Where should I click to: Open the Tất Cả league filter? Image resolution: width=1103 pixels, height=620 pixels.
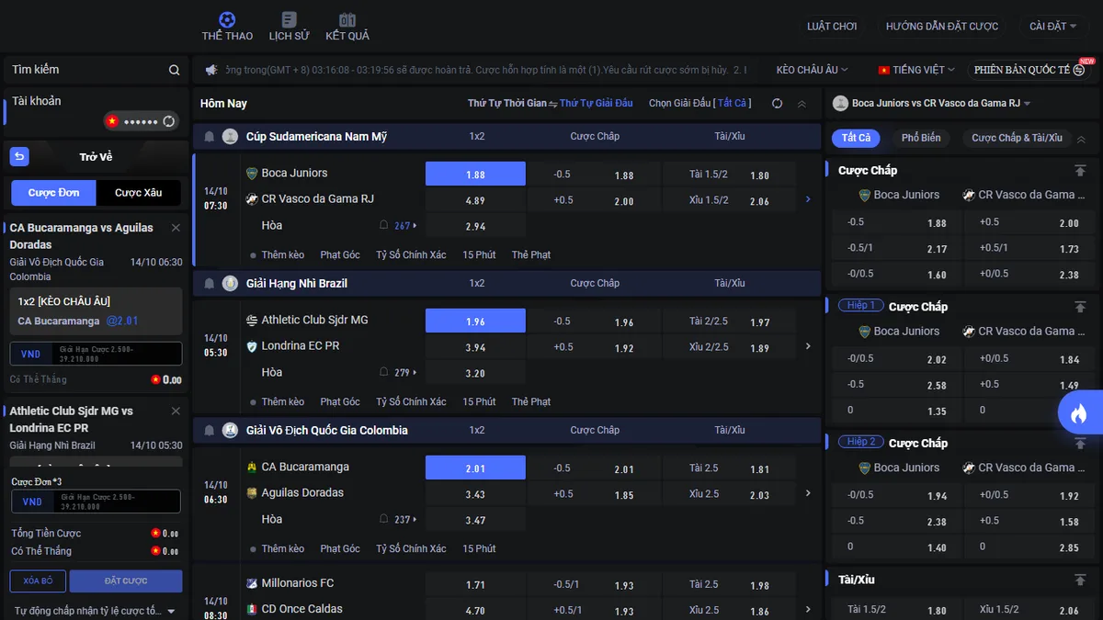[x=733, y=104]
